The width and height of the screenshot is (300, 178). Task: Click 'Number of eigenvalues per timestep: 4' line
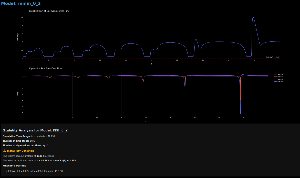click(x=26, y=145)
